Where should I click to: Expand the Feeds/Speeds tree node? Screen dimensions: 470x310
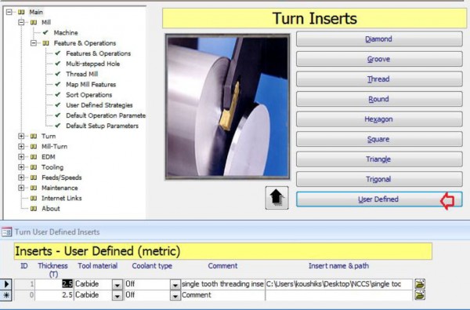21,177
